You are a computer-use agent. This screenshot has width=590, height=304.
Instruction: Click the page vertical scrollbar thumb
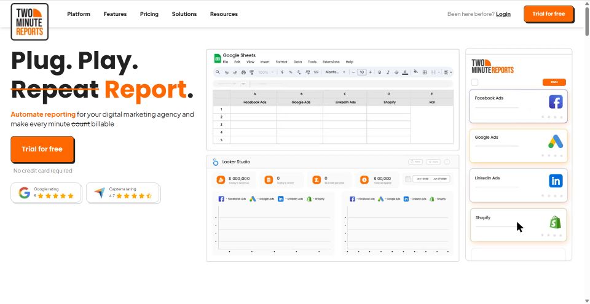coord(587,21)
